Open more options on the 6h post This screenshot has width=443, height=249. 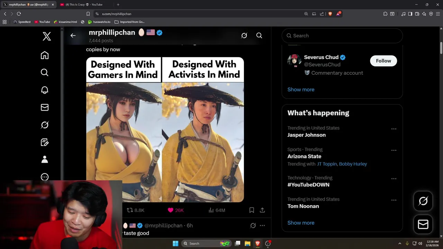[x=262, y=225]
